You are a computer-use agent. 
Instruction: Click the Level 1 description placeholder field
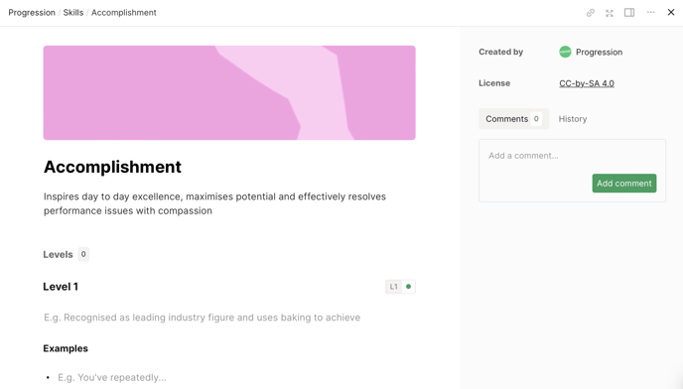(203, 318)
